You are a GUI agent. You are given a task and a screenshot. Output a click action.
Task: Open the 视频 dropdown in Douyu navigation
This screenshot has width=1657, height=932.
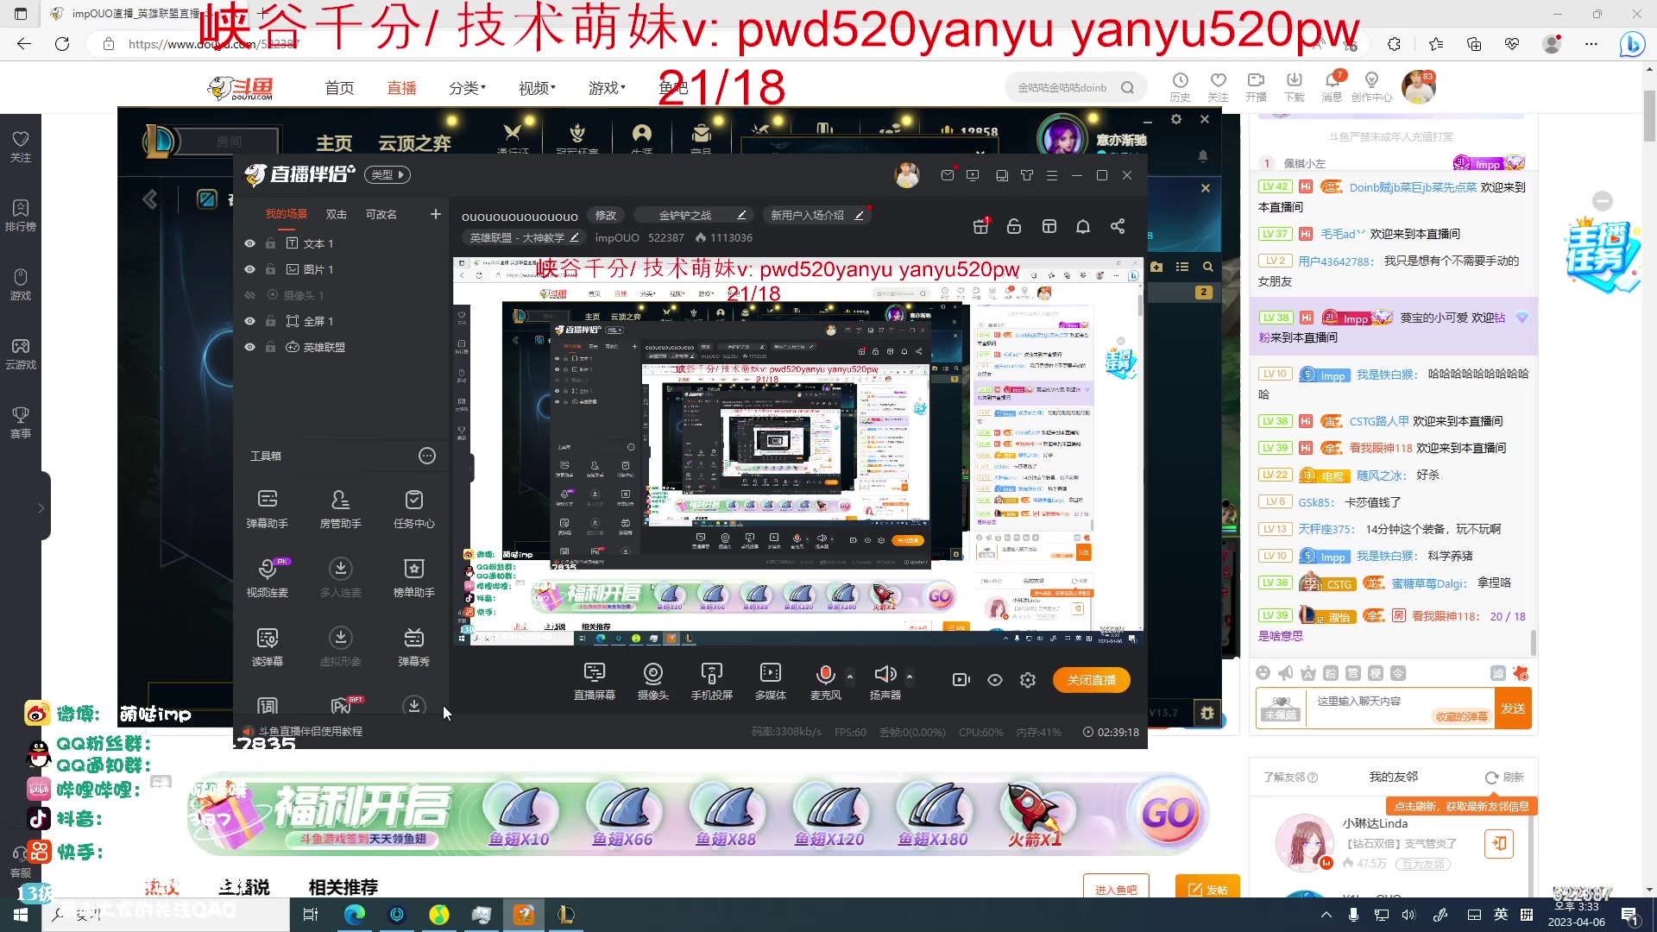pos(536,87)
